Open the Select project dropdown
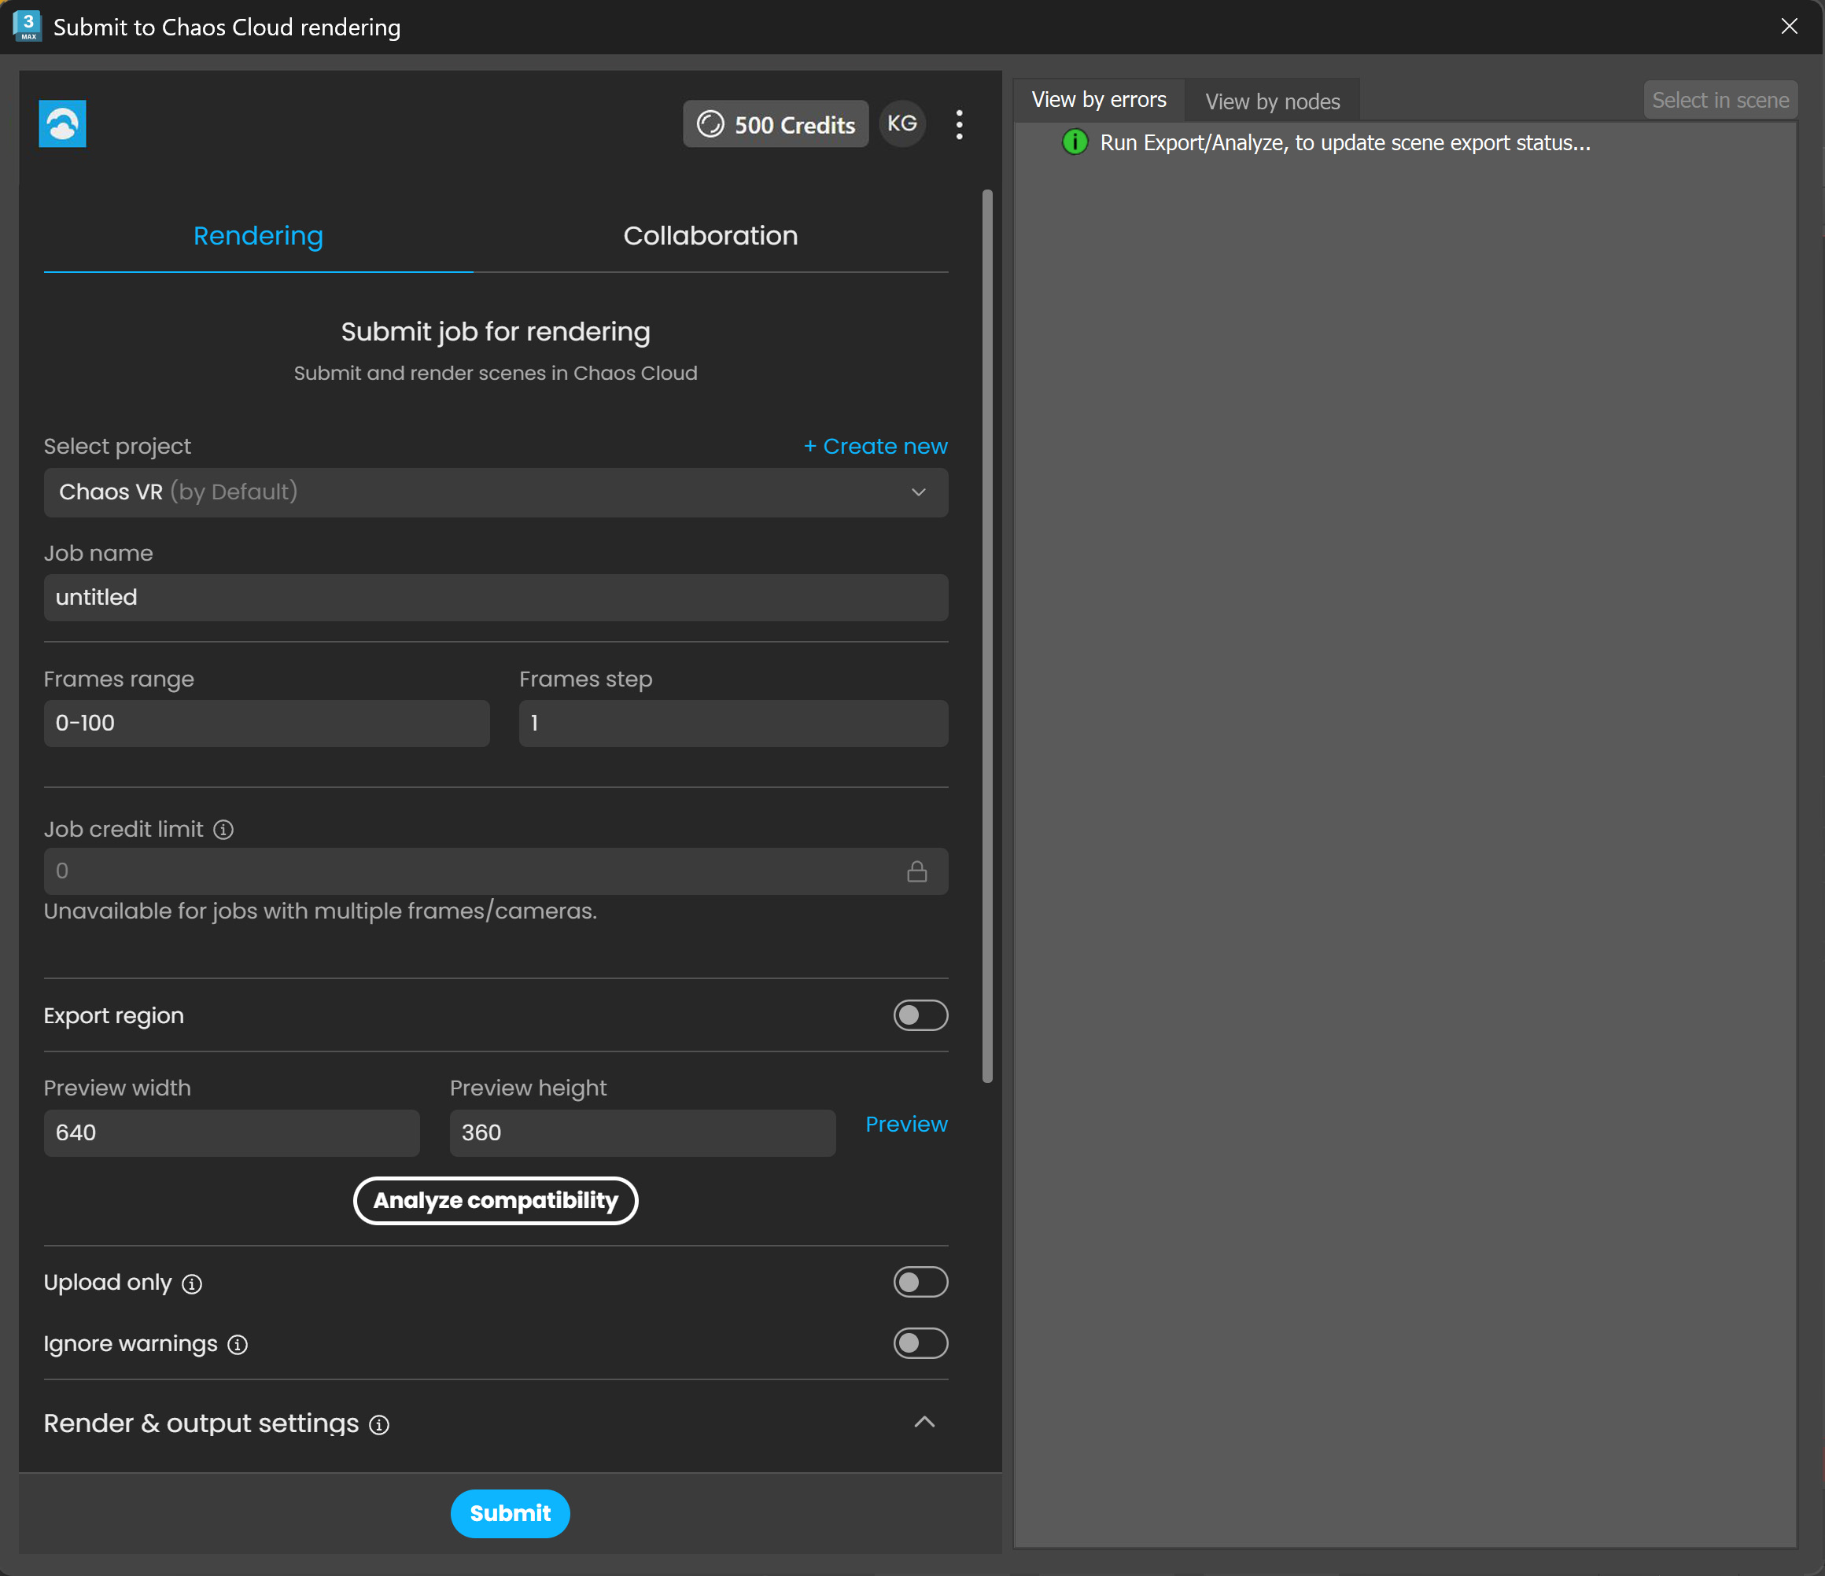The height and width of the screenshot is (1576, 1825). coord(496,492)
